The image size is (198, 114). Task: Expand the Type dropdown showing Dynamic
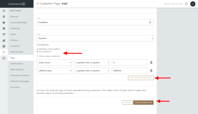[x=95, y=38]
